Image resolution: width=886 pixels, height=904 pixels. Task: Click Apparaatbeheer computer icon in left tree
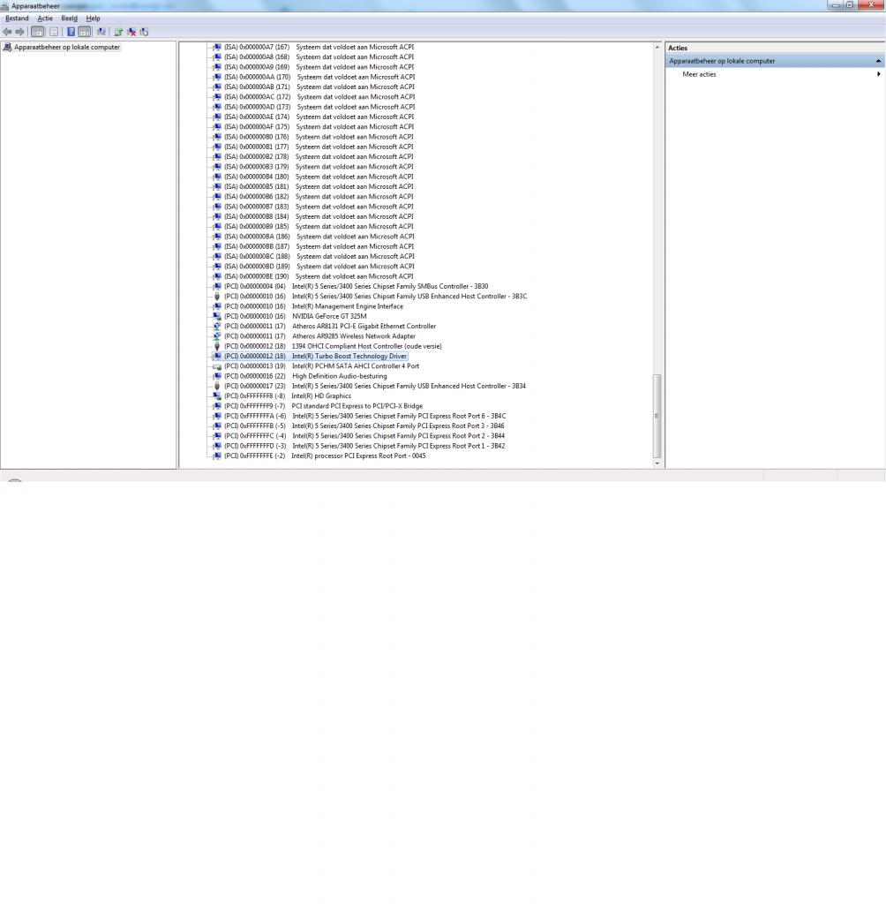point(7,48)
